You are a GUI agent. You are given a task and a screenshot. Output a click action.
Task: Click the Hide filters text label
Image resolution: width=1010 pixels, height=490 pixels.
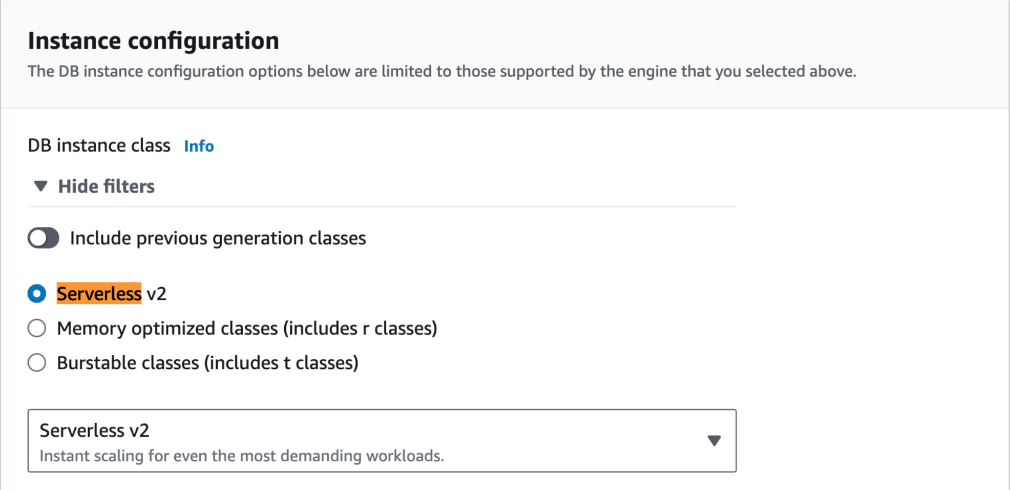pos(106,186)
